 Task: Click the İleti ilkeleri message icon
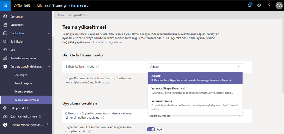pyautogui.click(x=5, y=42)
